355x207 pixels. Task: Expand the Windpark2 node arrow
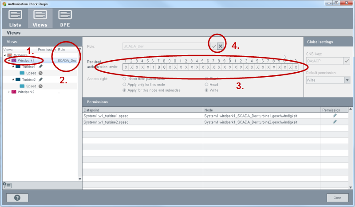pyautogui.click(x=9, y=92)
